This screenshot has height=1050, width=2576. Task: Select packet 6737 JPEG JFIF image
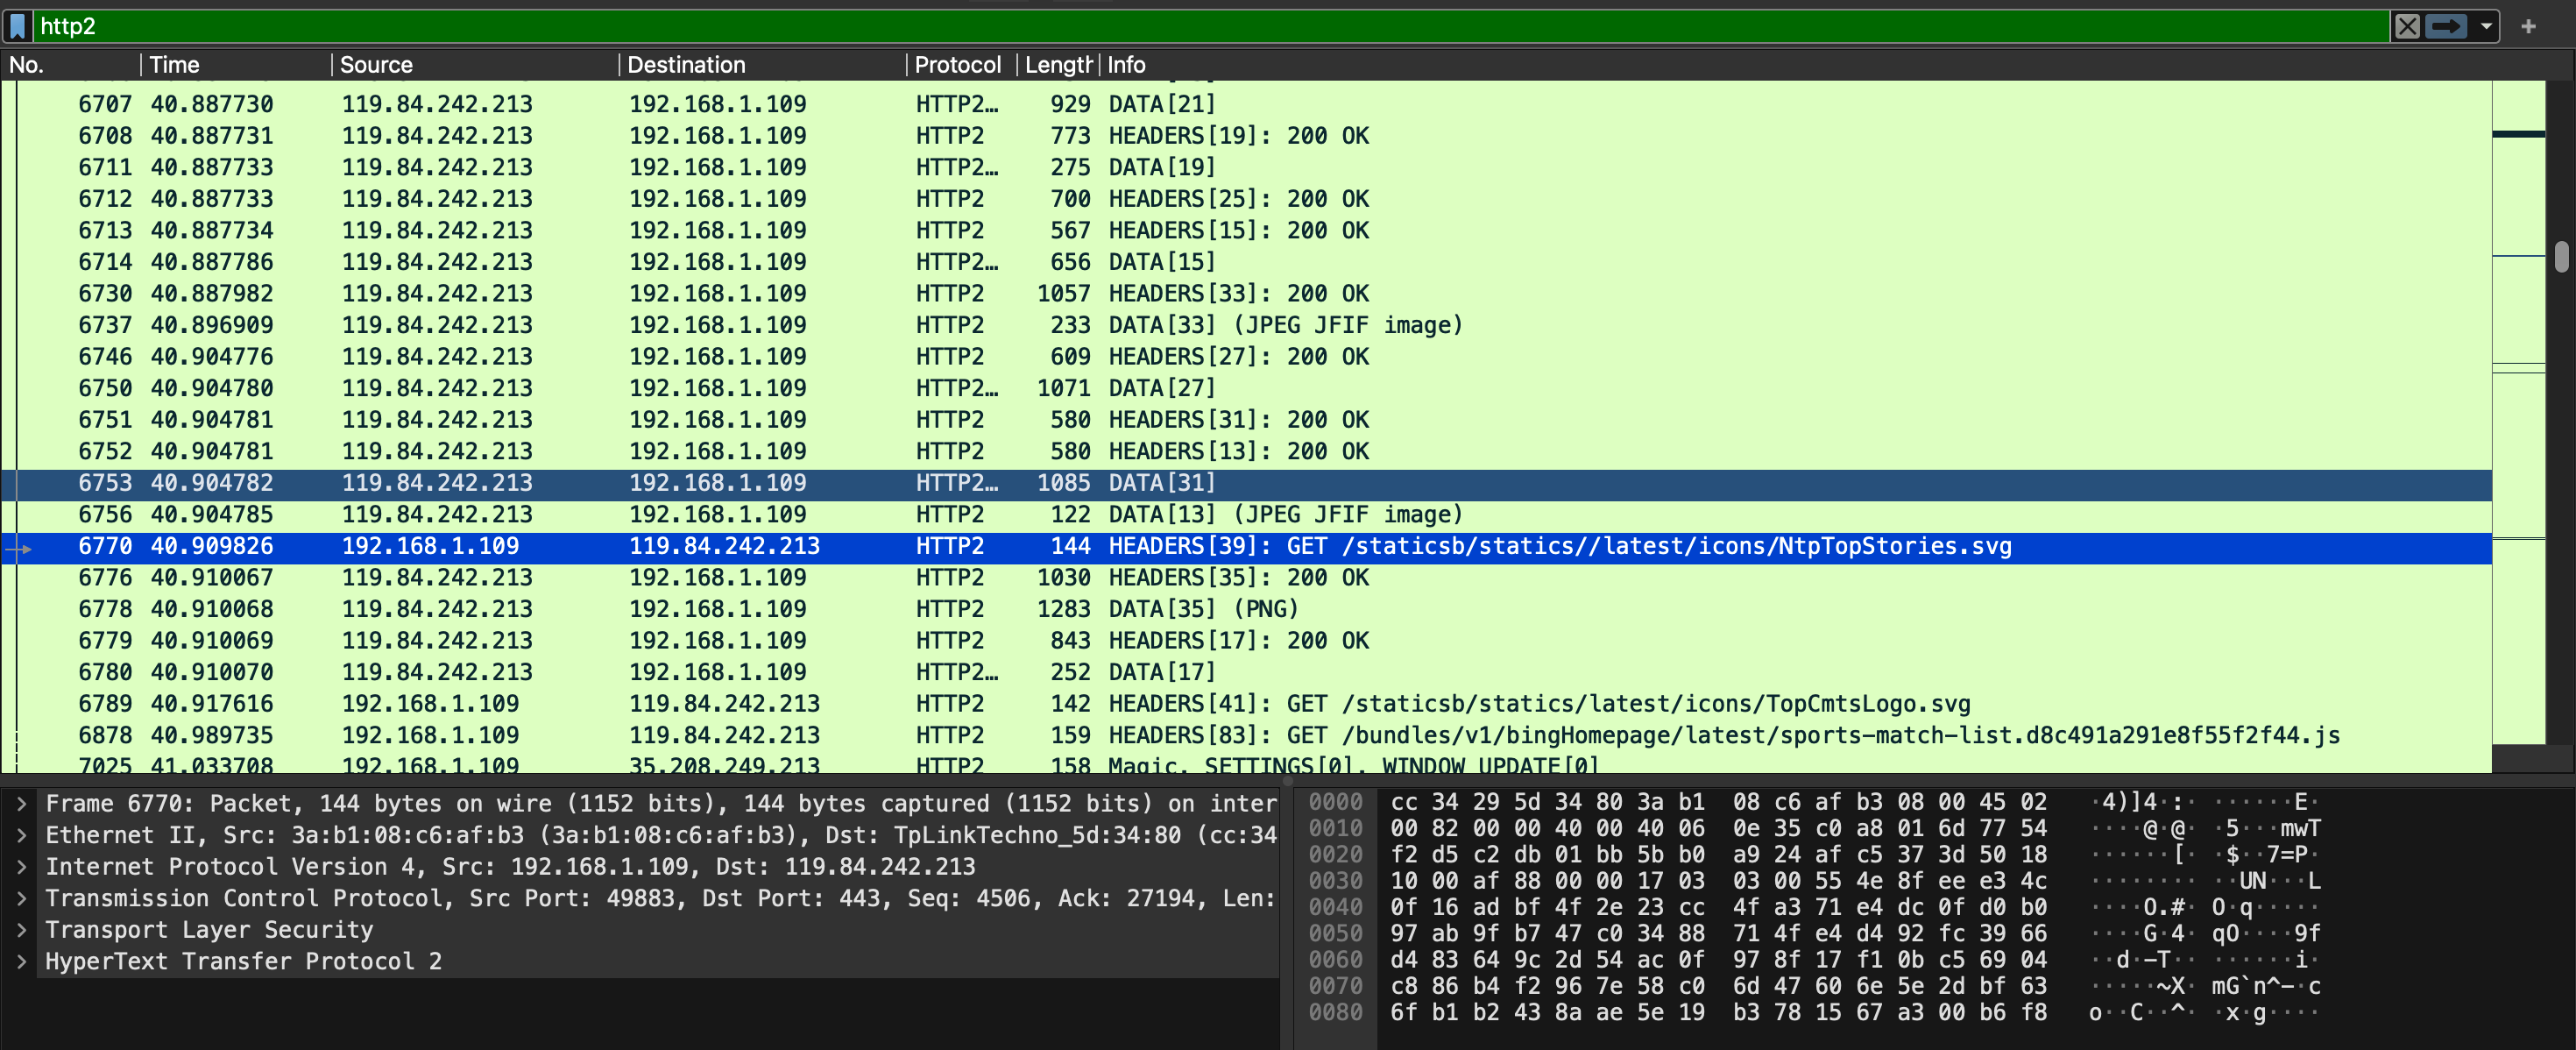(1246, 325)
